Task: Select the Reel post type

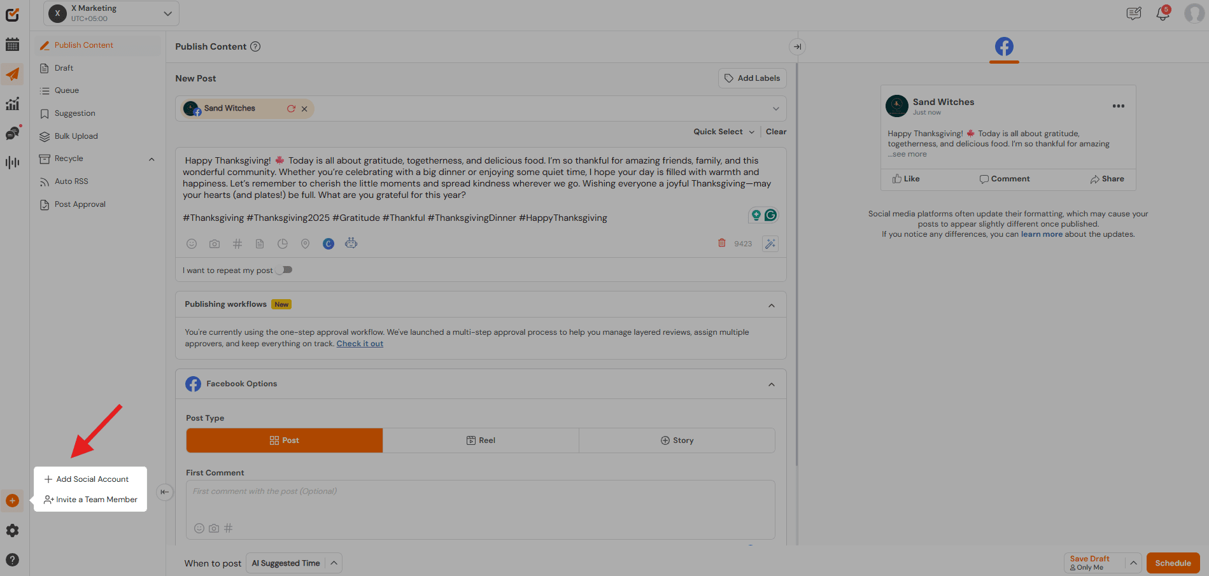Action: (481, 440)
